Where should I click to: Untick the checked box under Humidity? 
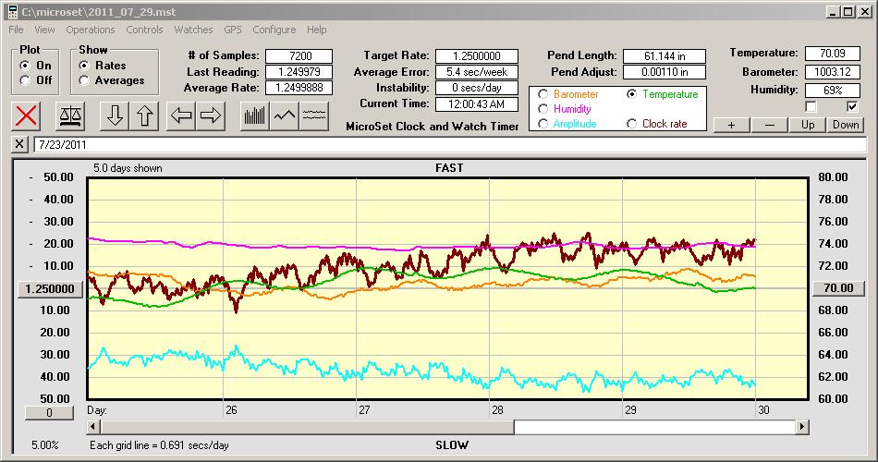(852, 106)
